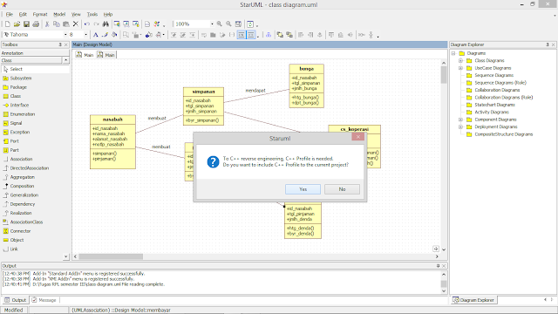558x314 pixels.
Task: Click the Find binoculars icon
Action: point(105,24)
